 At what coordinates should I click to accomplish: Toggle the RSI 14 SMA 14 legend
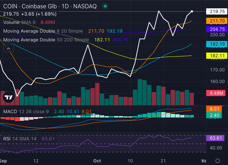pyautogui.click(x=20, y=138)
